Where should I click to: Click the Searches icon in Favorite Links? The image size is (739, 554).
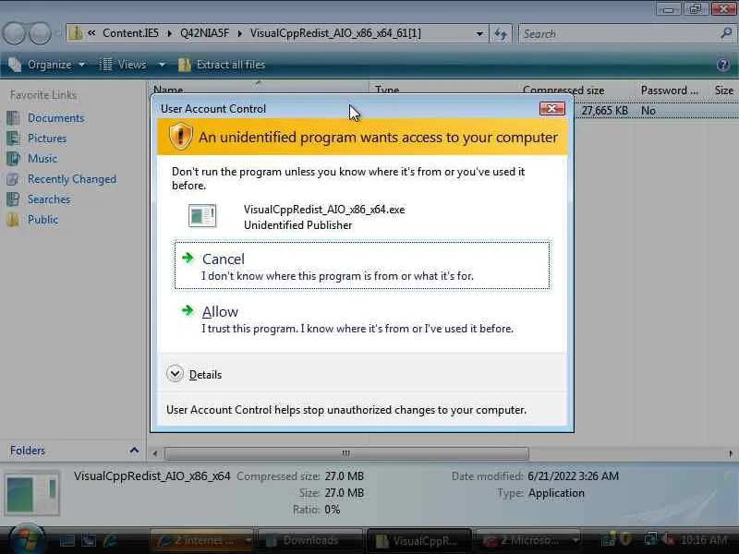coord(13,199)
